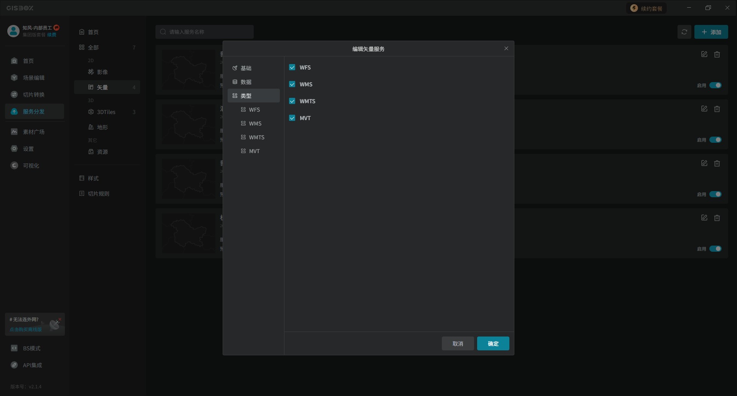Uncheck the WMTS checkbox
The height and width of the screenshot is (396, 737).
292,101
